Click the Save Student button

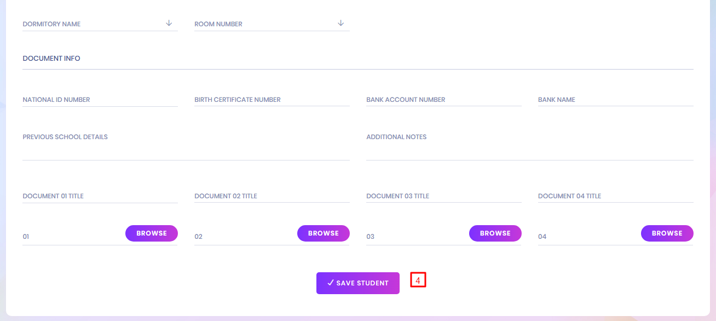pyautogui.click(x=357, y=283)
